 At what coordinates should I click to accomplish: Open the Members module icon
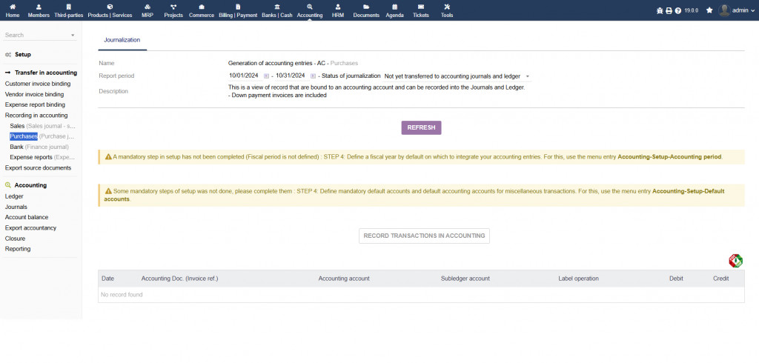(x=39, y=7)
